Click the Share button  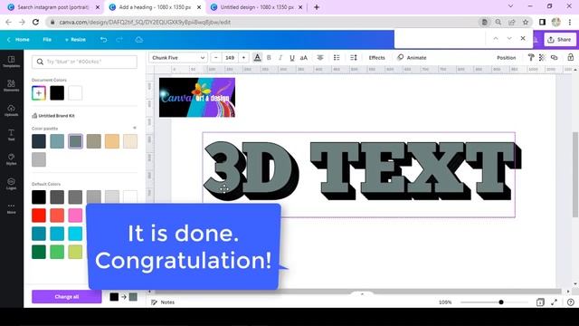(x=559, y=40)
